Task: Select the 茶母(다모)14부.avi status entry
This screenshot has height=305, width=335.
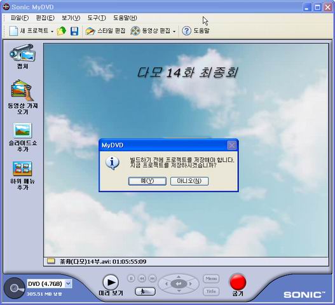Action: (103, 261)
